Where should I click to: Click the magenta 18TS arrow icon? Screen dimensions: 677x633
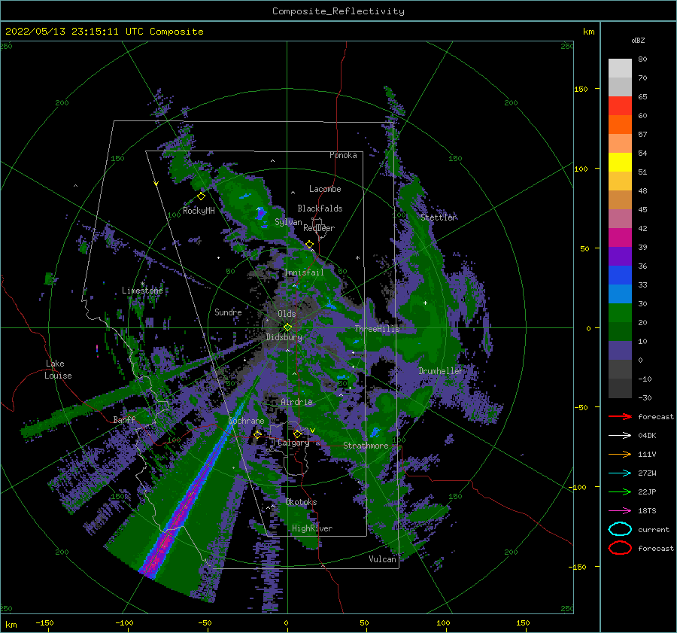click(x=620, y=510)
